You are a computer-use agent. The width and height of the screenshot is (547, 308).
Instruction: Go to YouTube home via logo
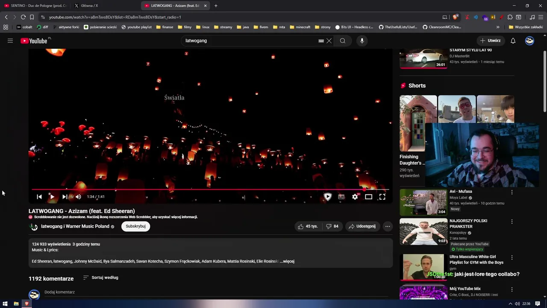(34, 41)
